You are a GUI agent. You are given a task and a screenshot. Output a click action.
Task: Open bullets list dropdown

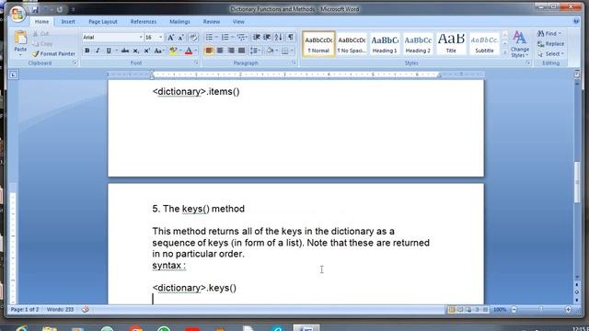tap(217, 37)
